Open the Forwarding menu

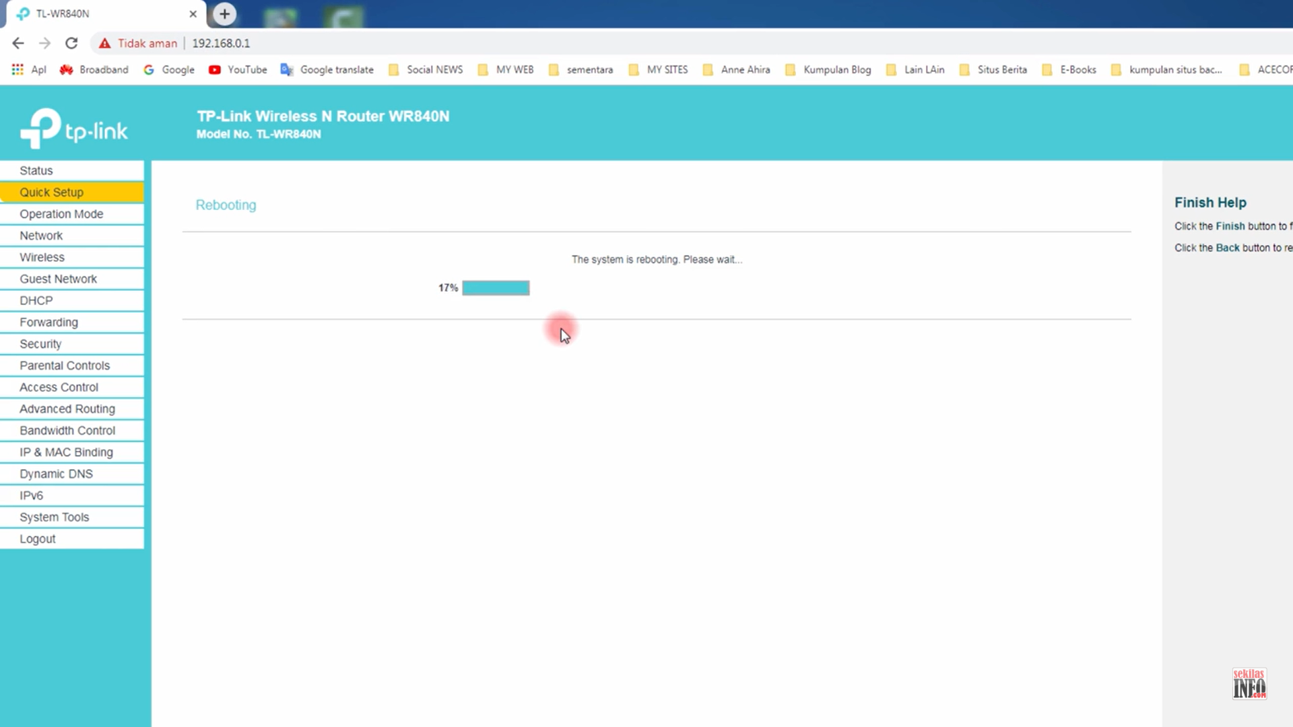click(x=72, y=322)
